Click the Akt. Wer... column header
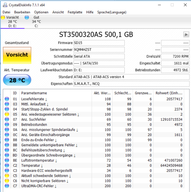 pyautogui.click(x=102, y=93)
